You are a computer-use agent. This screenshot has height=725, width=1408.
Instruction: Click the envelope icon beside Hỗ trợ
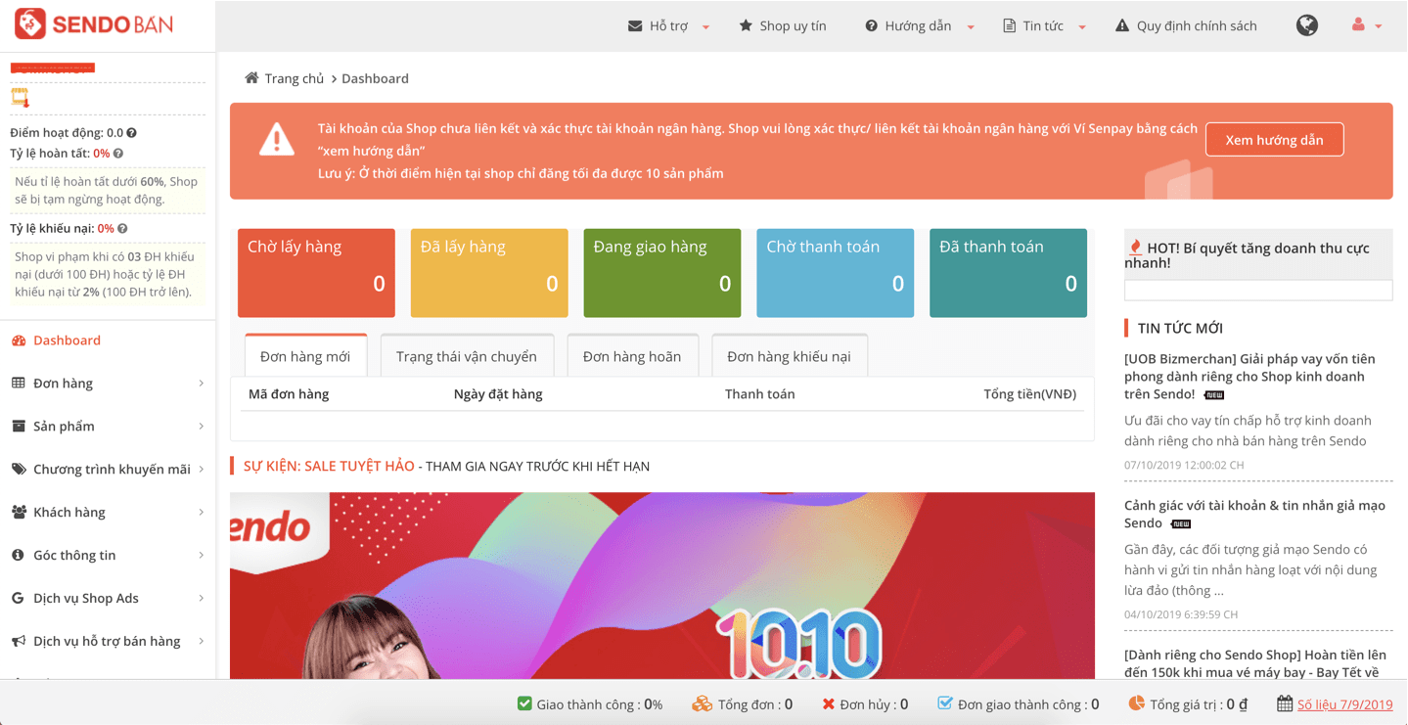(x=635, y=26)
